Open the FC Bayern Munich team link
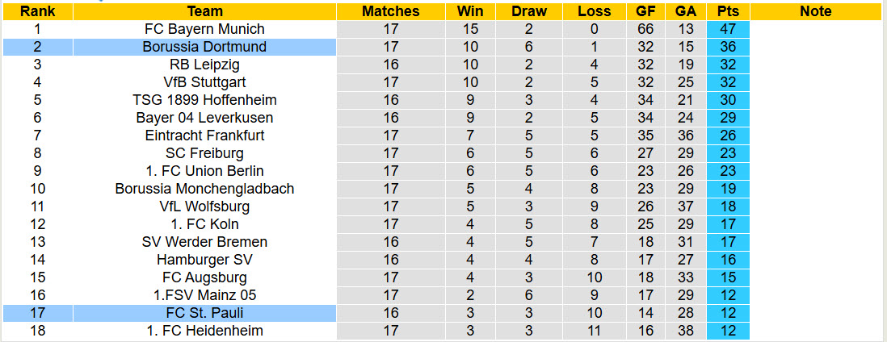Viewport: 887px width, 342px height. (x=204, y=29)
